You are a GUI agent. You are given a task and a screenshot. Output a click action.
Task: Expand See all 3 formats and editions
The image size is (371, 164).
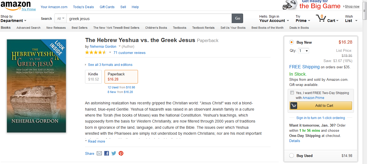click(x=110, y=65)
